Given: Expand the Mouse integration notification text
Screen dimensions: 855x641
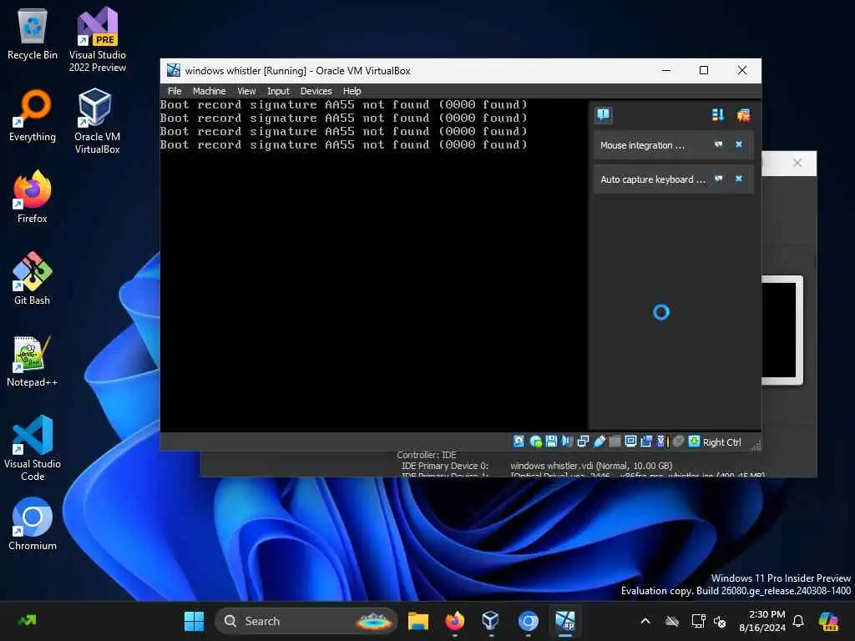Looking at the screenshot, I should point(642,145).
